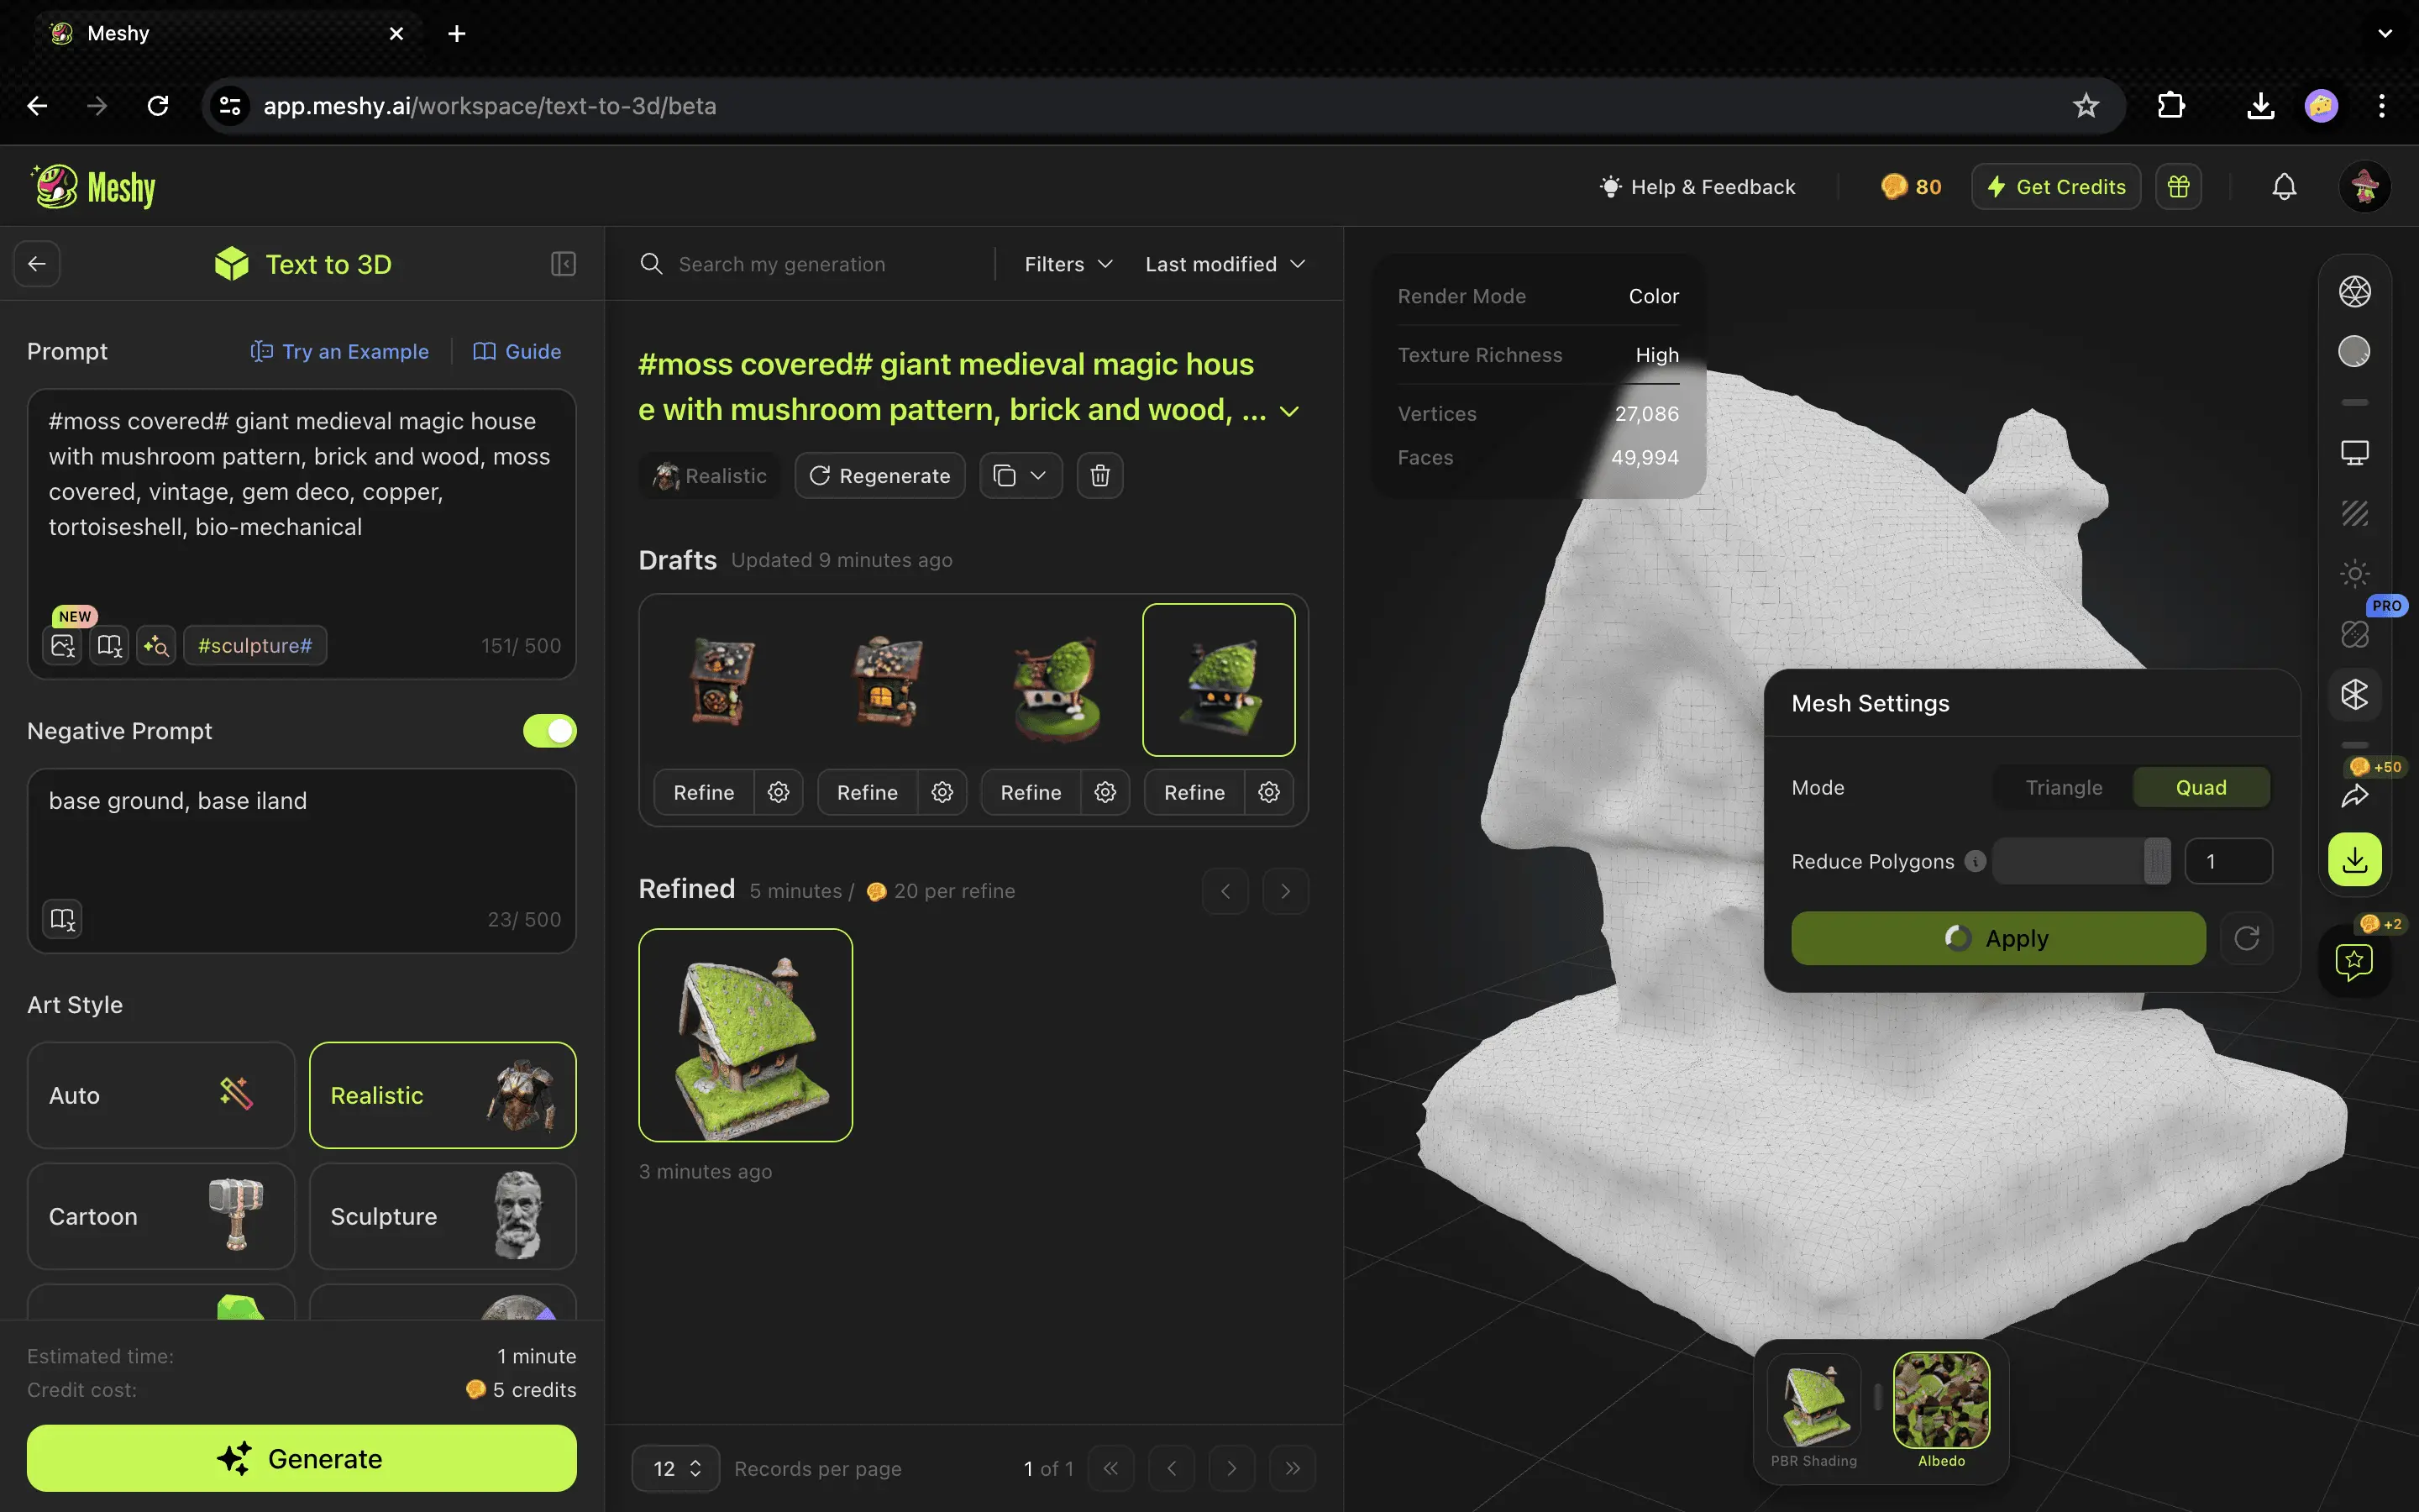Switch Mesh Settings Mode to Triangle
This screenshot has width=2419, height=1512.
2062,787
